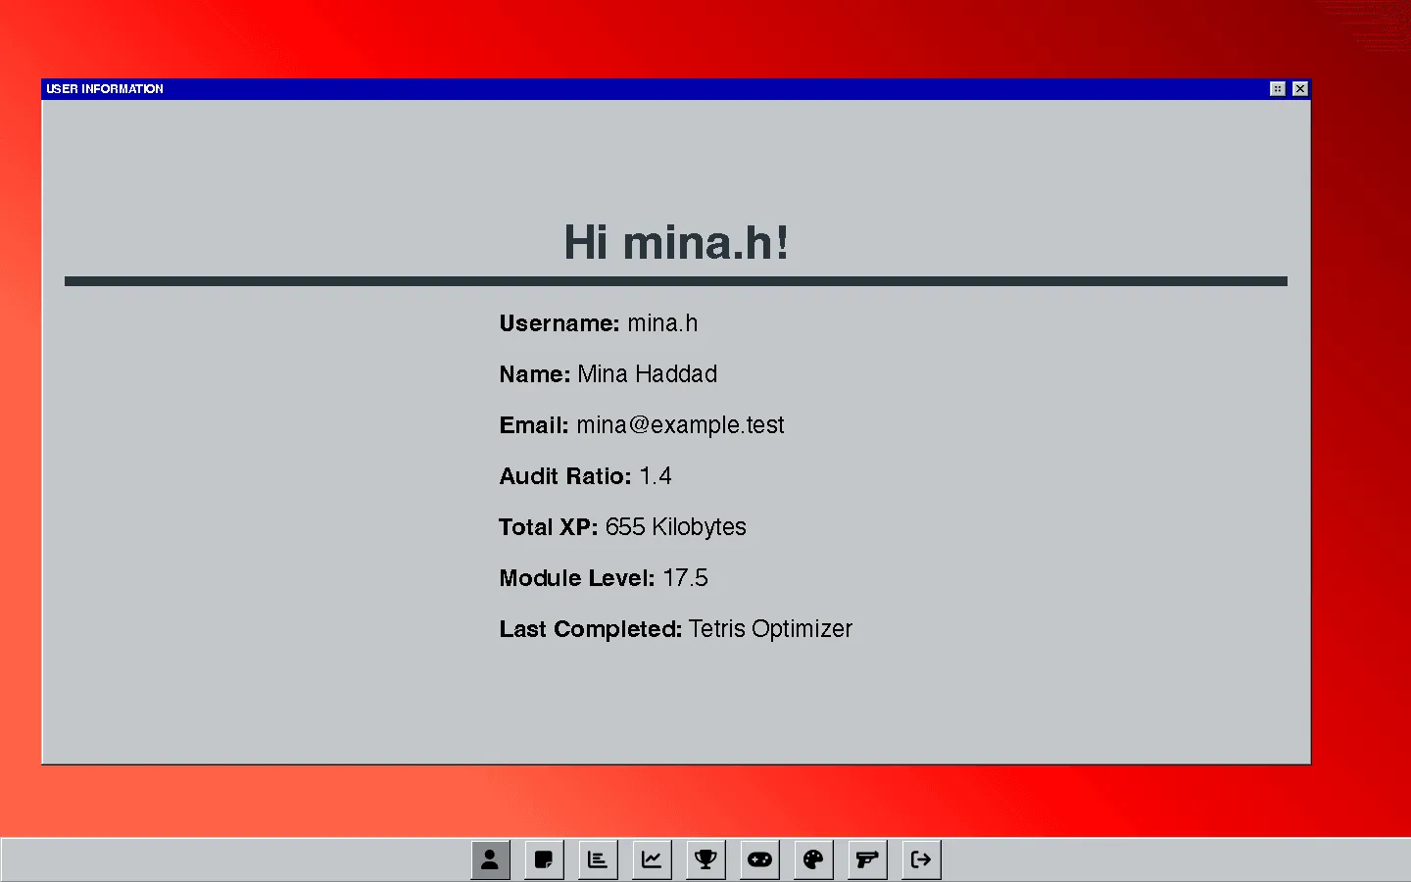Click the Username value mina.h
1411x882 pixels.
pyautogui.click(x=662, y=323)
